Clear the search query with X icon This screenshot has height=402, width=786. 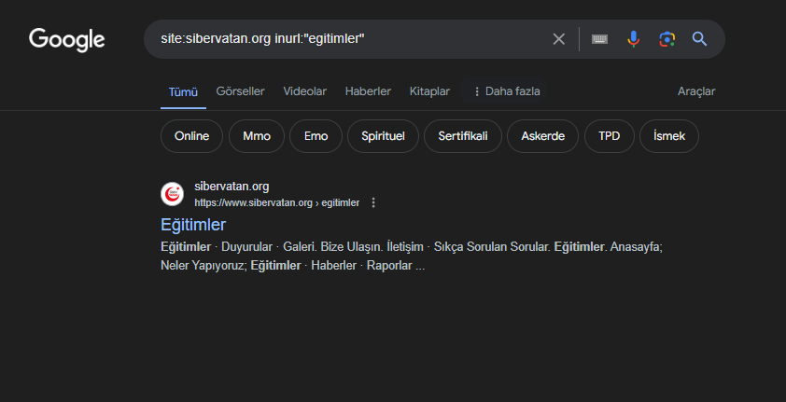[x=558, y=39]
